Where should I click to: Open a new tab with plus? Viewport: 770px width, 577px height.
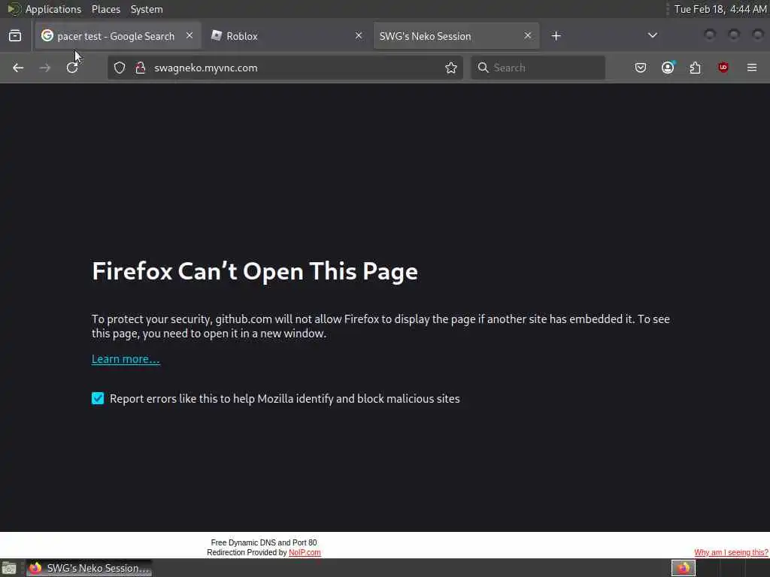pyautogui.click(x=556, y=36)
